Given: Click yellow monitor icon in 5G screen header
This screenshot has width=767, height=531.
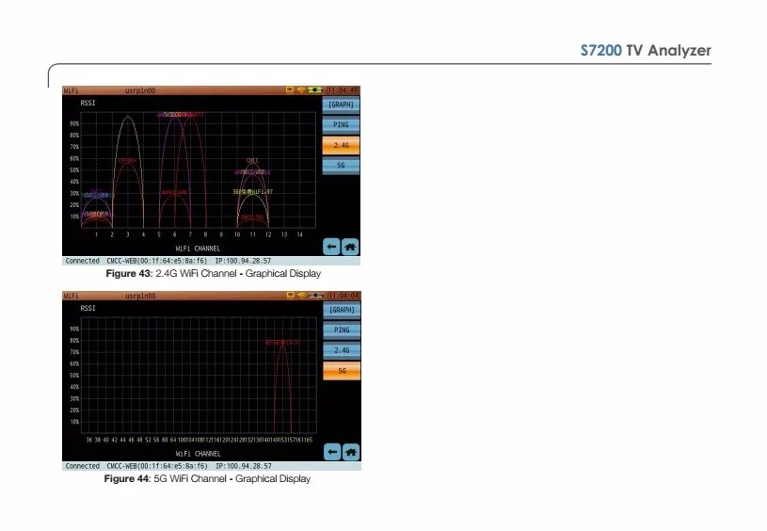Looking at the screenshot, I should [x=291, y=296].
